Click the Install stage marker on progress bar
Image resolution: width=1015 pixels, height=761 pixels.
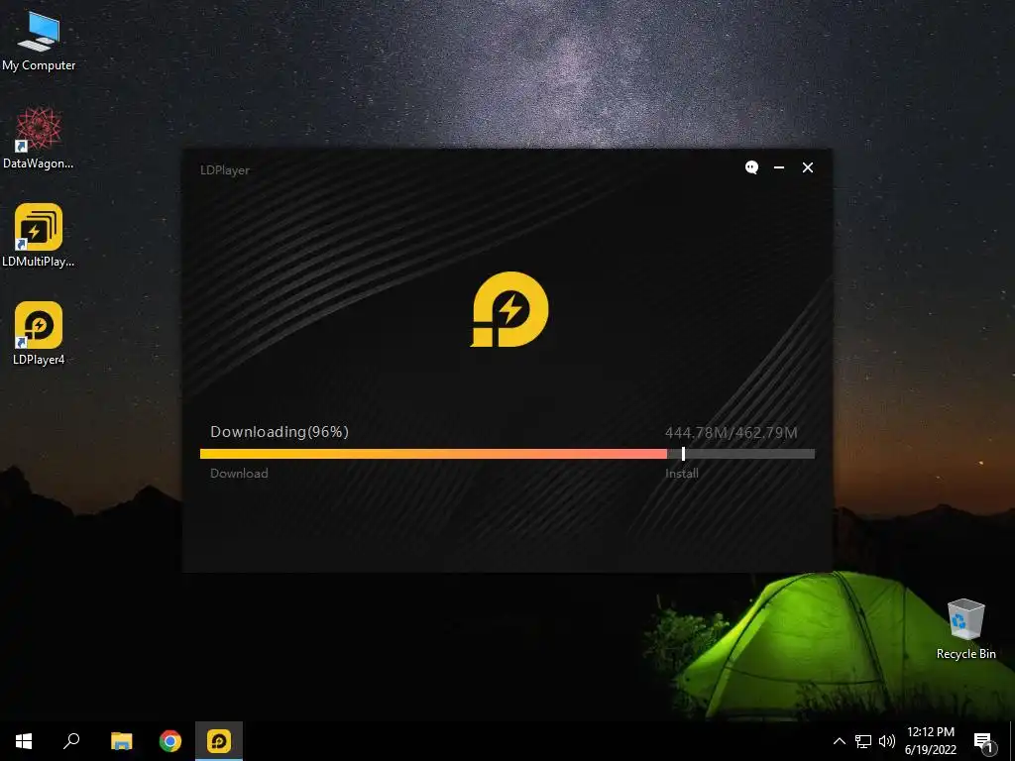click(x=683, y=454)
